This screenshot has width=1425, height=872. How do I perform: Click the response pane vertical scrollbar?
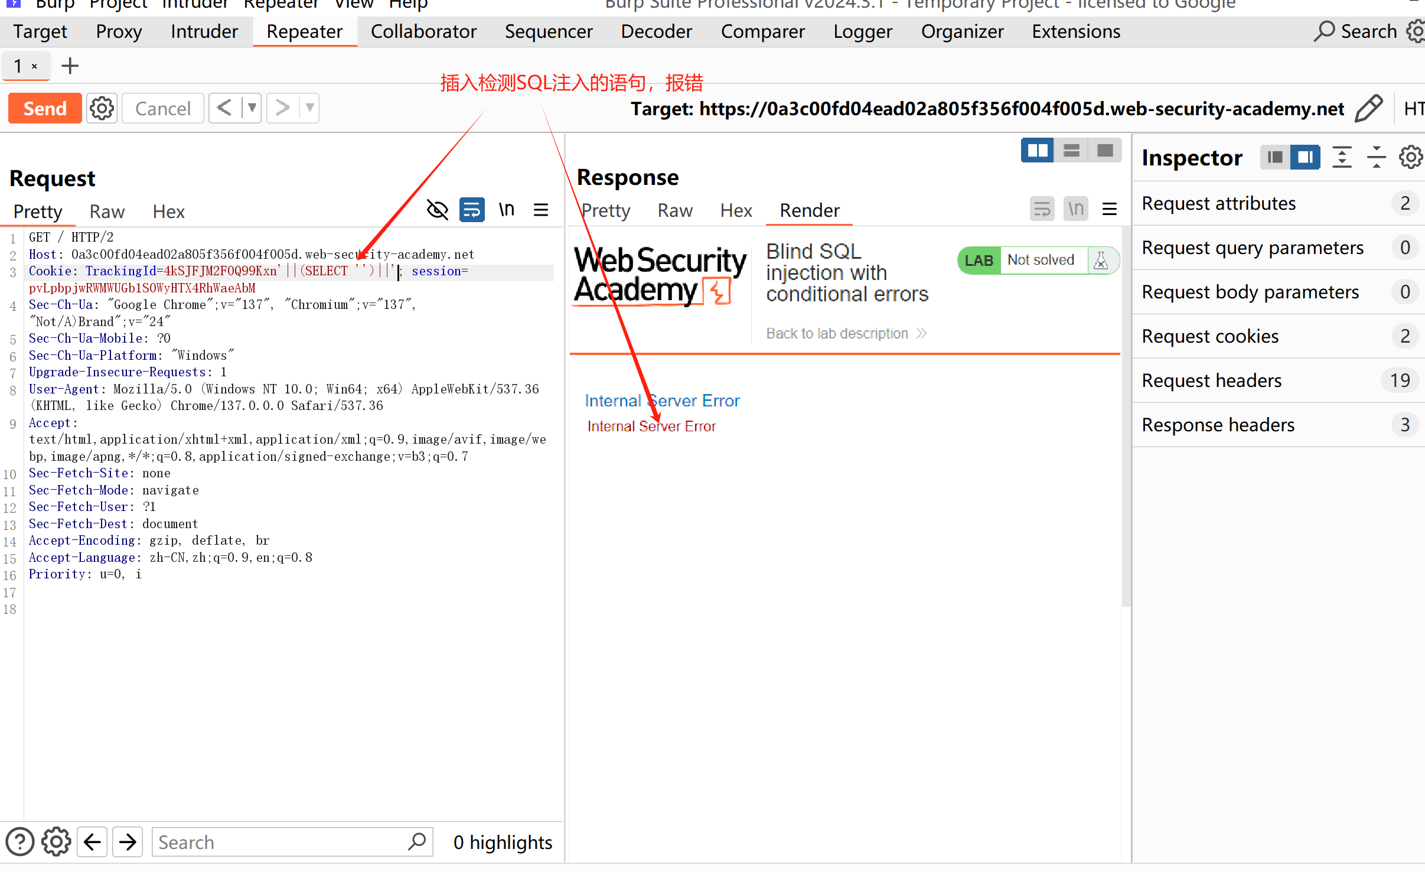click(1126, 414)
